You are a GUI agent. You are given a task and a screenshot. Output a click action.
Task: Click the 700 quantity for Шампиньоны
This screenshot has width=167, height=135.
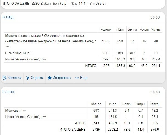click(x=105, y=53)
